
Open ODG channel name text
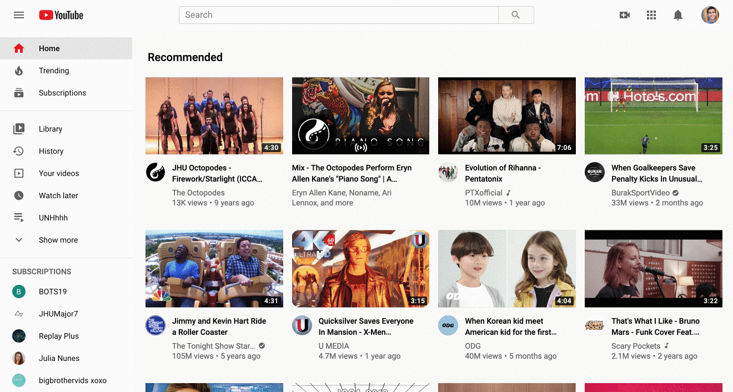[473, 346]
